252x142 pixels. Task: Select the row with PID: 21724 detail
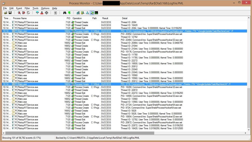[x=125, y=105]
